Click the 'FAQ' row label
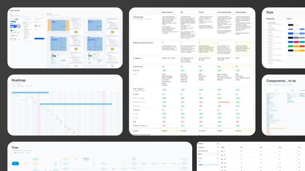The image size is (305, 171). (135, 122)
